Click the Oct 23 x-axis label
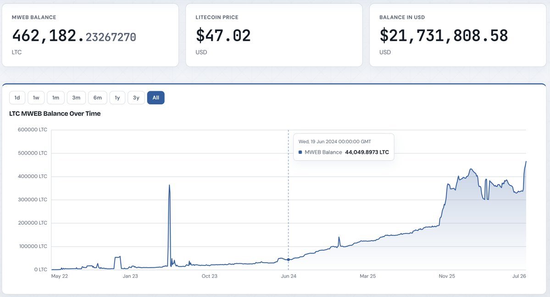Screen dimensions: 550x297 [x=210, y=276]
